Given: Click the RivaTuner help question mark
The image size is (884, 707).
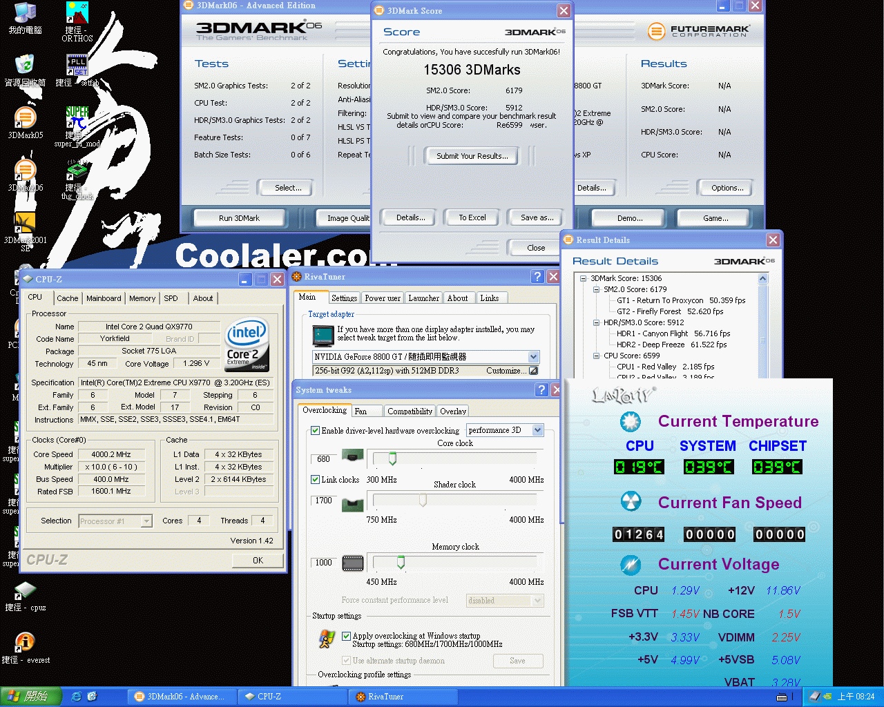Looking at the screenshot, I should click(537, 277).
